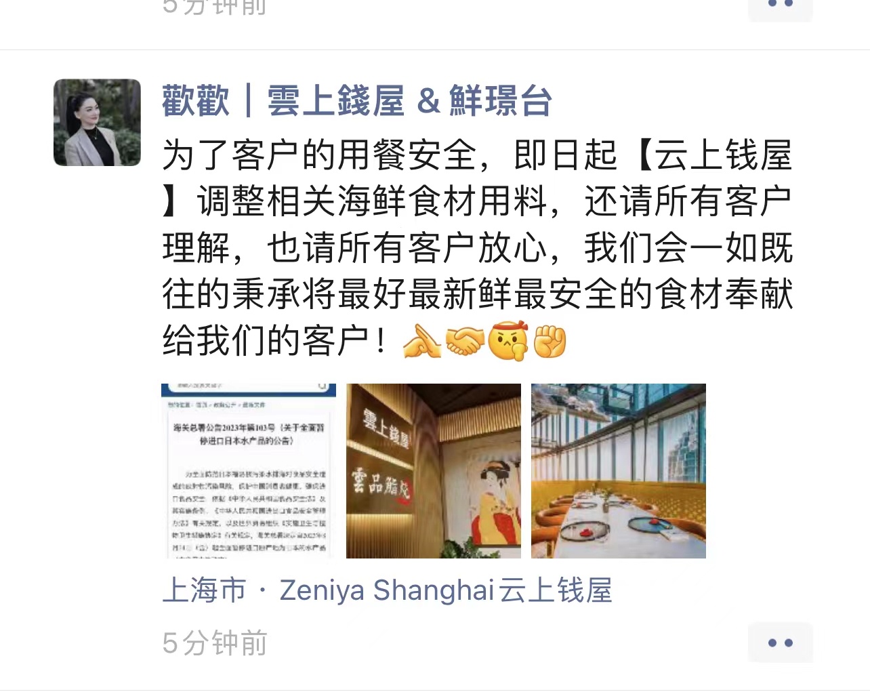Click the line 往的秉承将最好最新鲜最安全
Screen dimensions: 870x692
pos(478,293)
